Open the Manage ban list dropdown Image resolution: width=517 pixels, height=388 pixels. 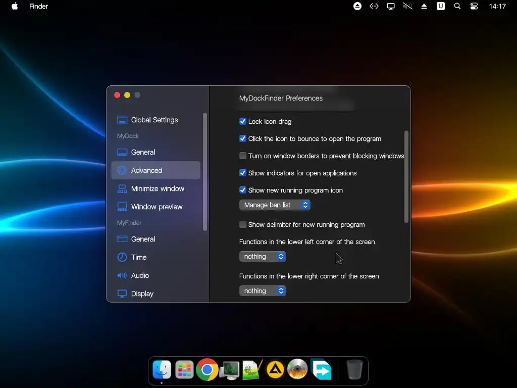coord(275,205)
